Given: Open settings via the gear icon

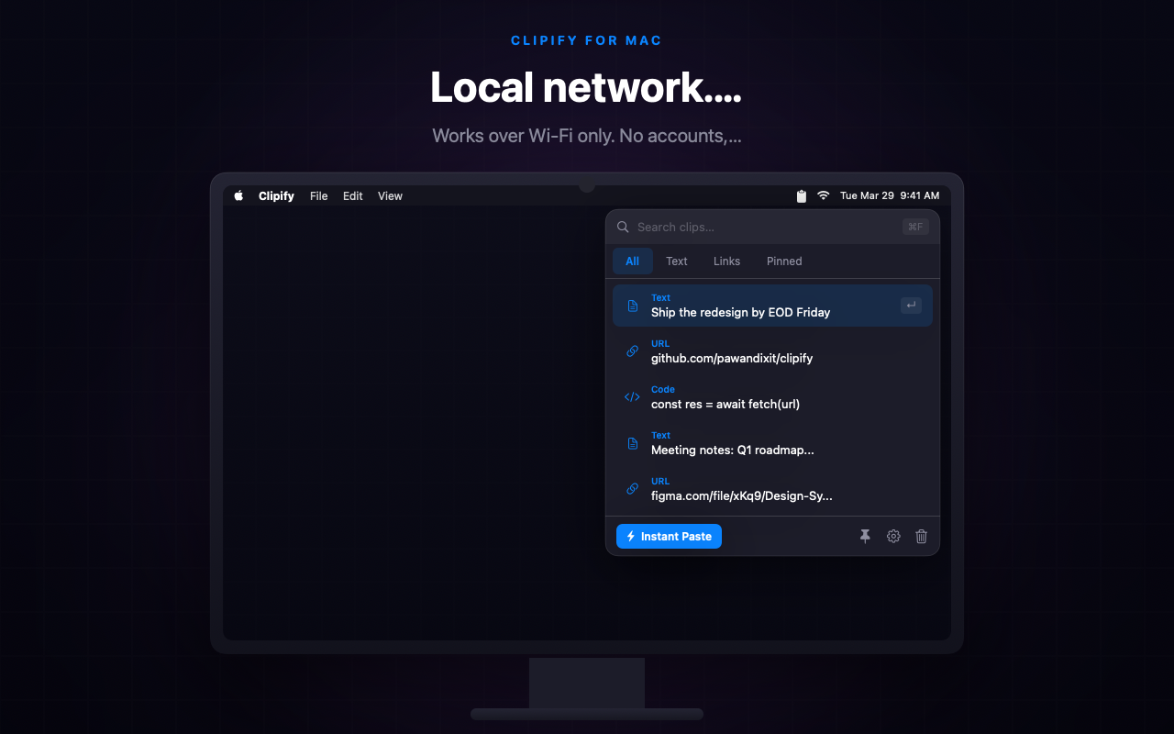Looking at the screenshot, I should (x=893, y=537).
